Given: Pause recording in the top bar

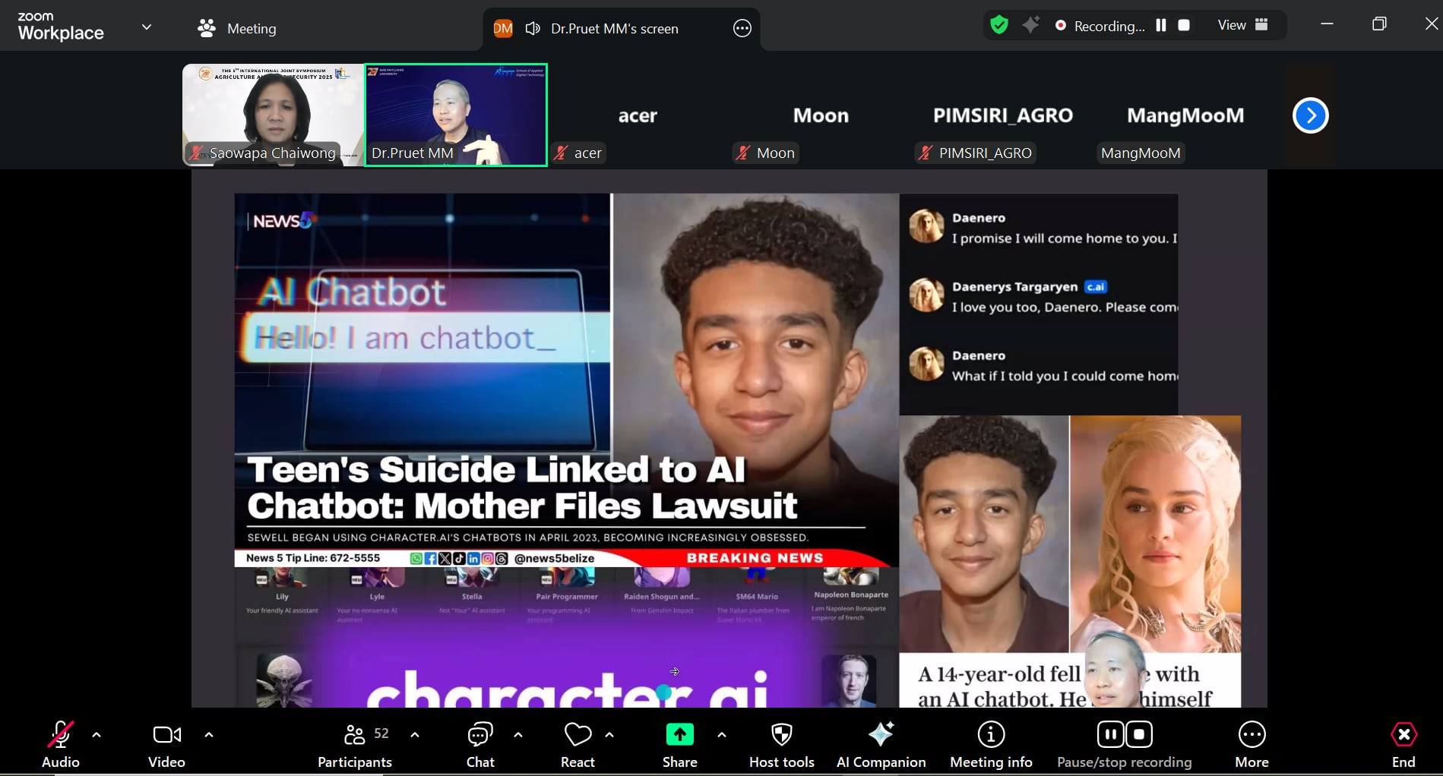Looking at the screenshot, I should pyautogui.click(x=1161, y=25).
